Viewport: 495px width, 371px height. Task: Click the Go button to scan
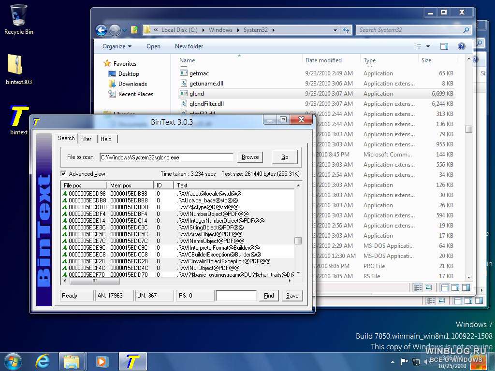(285, 157)
